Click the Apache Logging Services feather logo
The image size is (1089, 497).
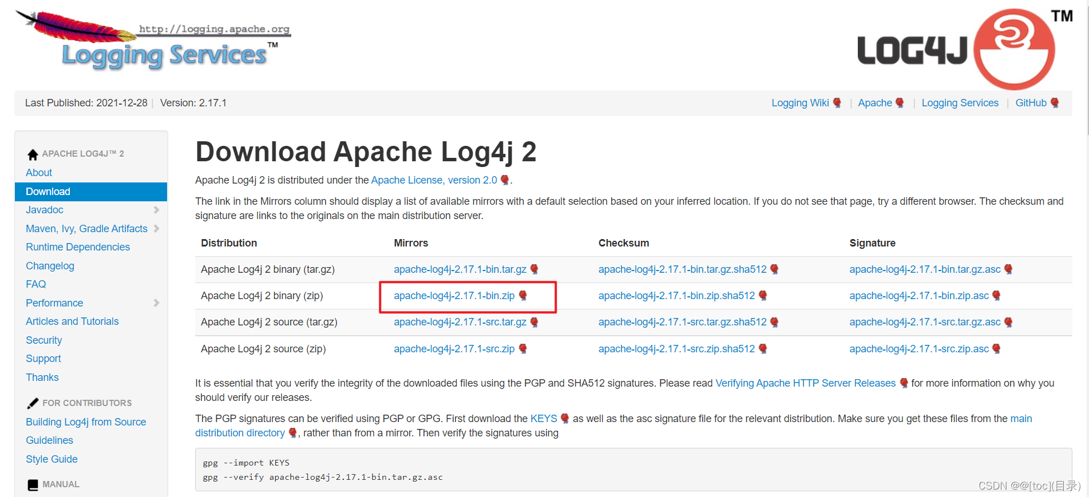pos(153,40)
